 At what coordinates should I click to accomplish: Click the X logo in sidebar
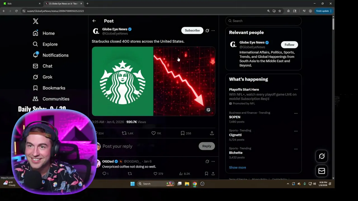pyautogui.click(x=36, y=21)
